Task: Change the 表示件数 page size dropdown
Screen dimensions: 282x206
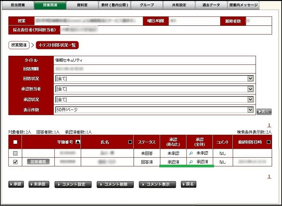Action: [x=250, y=110]
